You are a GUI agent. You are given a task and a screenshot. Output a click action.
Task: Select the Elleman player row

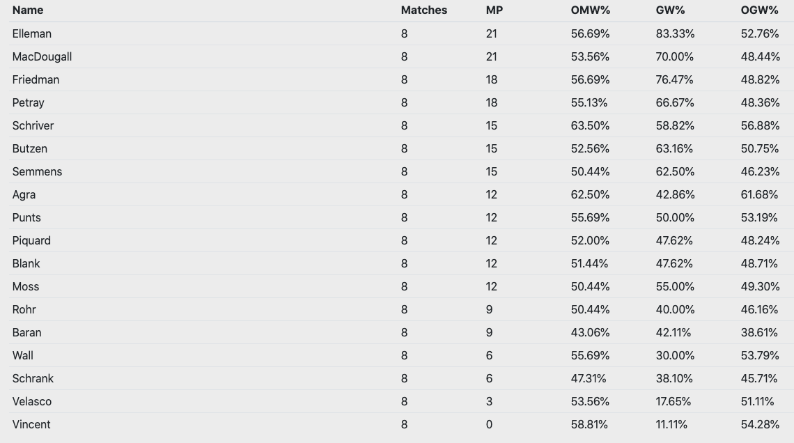click(x=32, y=33)
